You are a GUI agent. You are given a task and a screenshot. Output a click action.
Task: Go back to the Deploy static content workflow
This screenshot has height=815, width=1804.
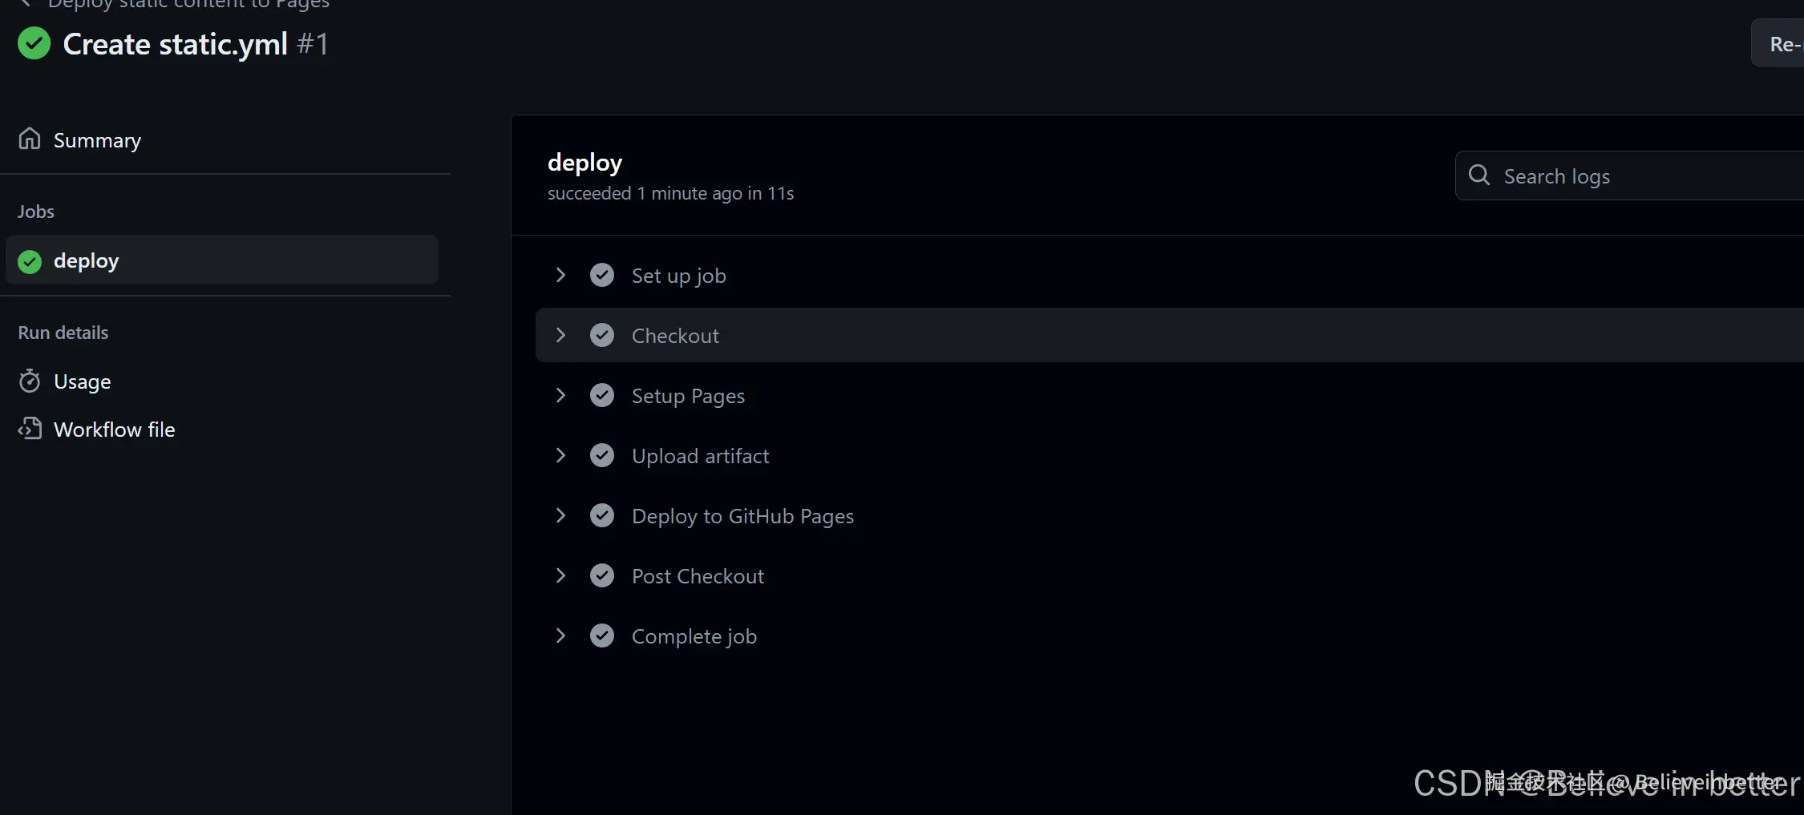point(188,4)
